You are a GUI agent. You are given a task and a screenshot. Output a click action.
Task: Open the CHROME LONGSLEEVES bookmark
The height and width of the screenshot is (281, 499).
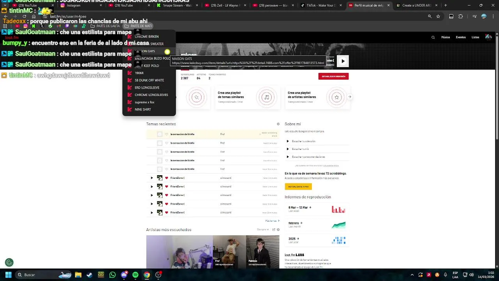(149, 95)
